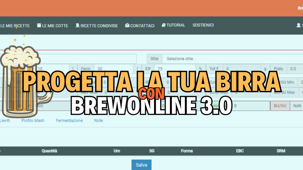Click the Tot F. value field
303x170 pixels.
pyautogui.click(x=242, y=69)
